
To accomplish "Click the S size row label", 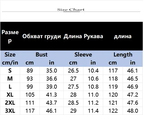I will coord(10,71).
